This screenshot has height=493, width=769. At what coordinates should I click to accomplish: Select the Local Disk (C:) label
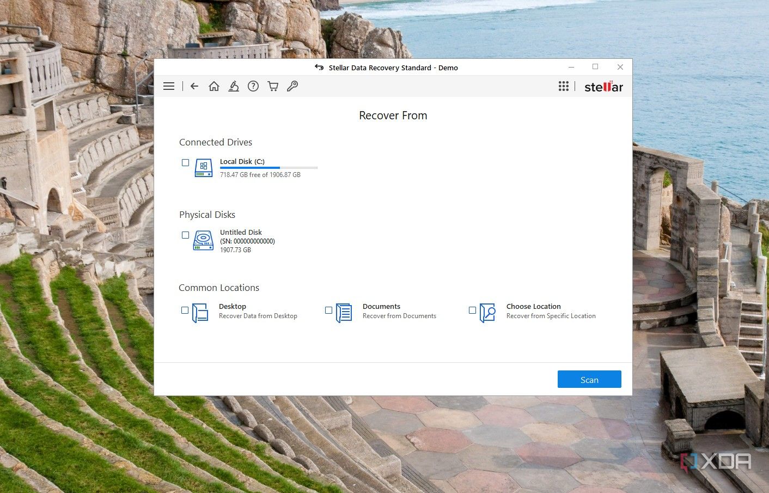(x=242, y=161)
